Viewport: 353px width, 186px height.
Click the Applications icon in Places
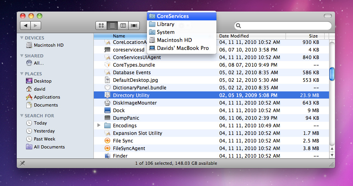click(29, 97)
